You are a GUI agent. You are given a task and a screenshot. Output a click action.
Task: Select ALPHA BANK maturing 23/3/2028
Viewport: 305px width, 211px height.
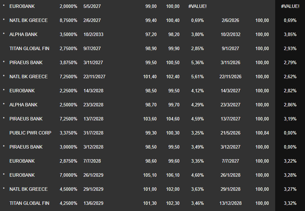(23, 105)
